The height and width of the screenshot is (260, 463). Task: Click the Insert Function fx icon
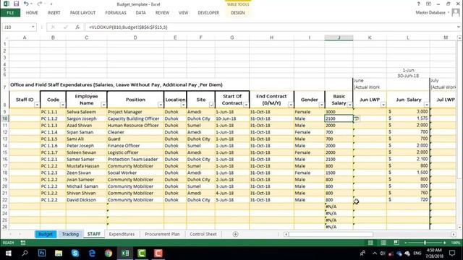(77, 27)
